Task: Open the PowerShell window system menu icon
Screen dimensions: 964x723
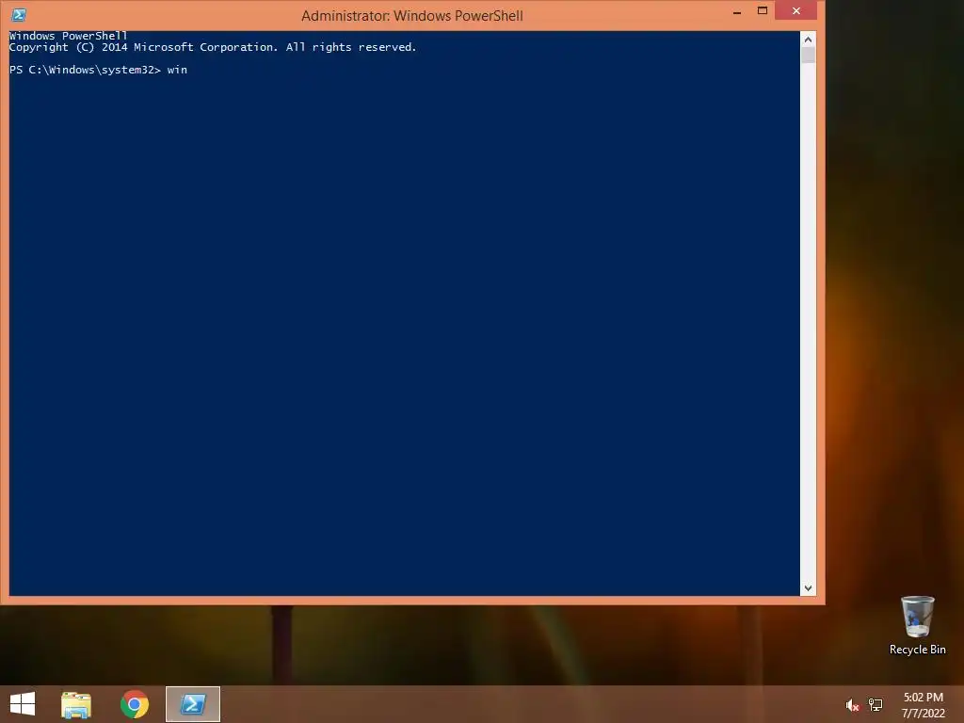Action: [19, 15]
